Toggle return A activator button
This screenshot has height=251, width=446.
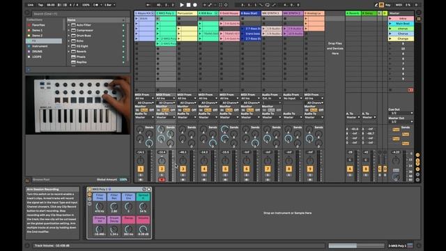tap(350, 169)
